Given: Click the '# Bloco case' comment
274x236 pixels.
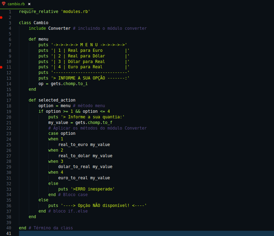Looking at the screenshot, I should pyautogui.click(x=73, y=195).
